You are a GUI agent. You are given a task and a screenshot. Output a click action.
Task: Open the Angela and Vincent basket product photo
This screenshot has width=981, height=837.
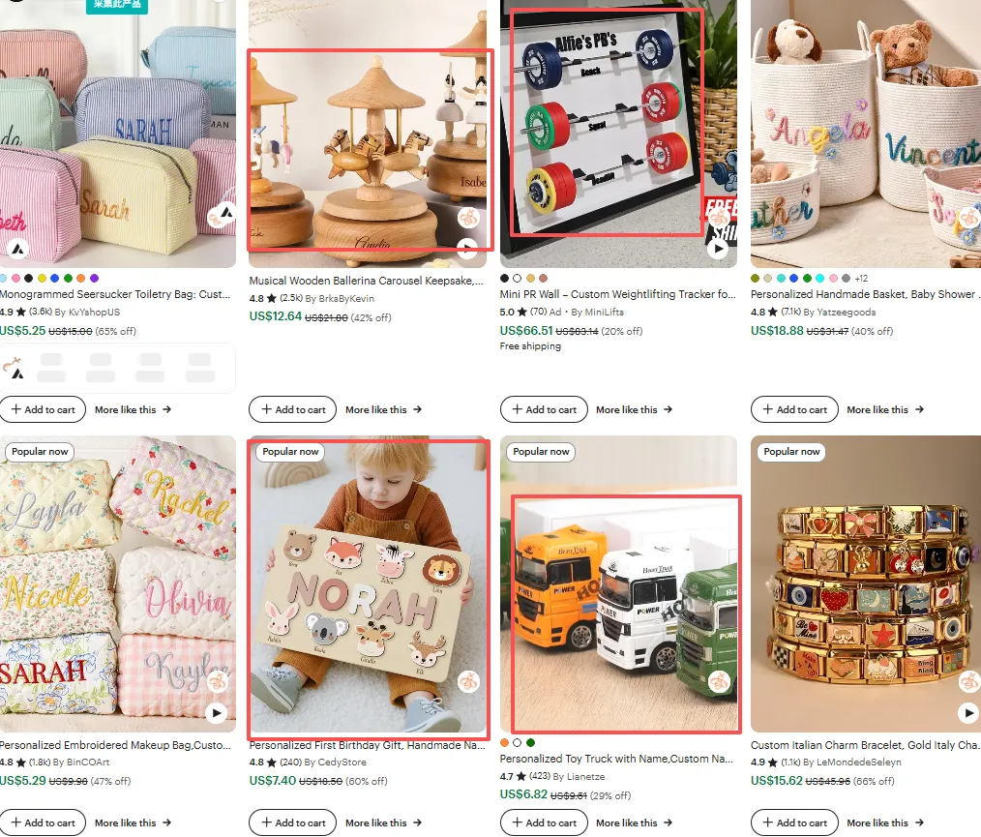coord(866,134)
